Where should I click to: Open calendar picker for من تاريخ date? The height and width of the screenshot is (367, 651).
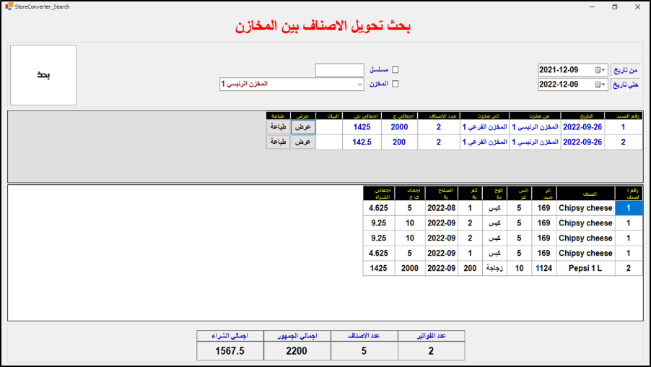600,70
